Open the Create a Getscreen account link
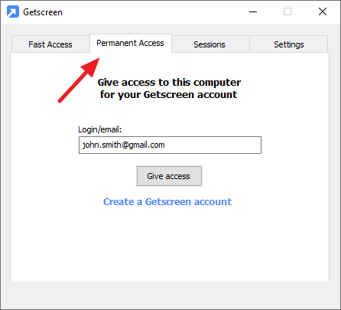The height and width of the screenshot is (310, 341). pos(167,202)
